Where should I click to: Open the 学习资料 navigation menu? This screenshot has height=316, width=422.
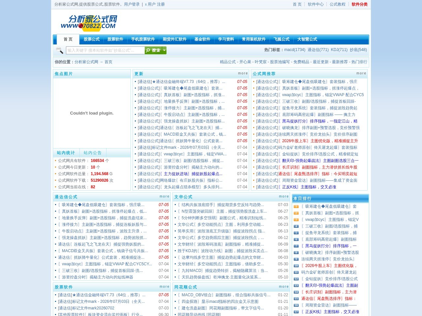226,39
